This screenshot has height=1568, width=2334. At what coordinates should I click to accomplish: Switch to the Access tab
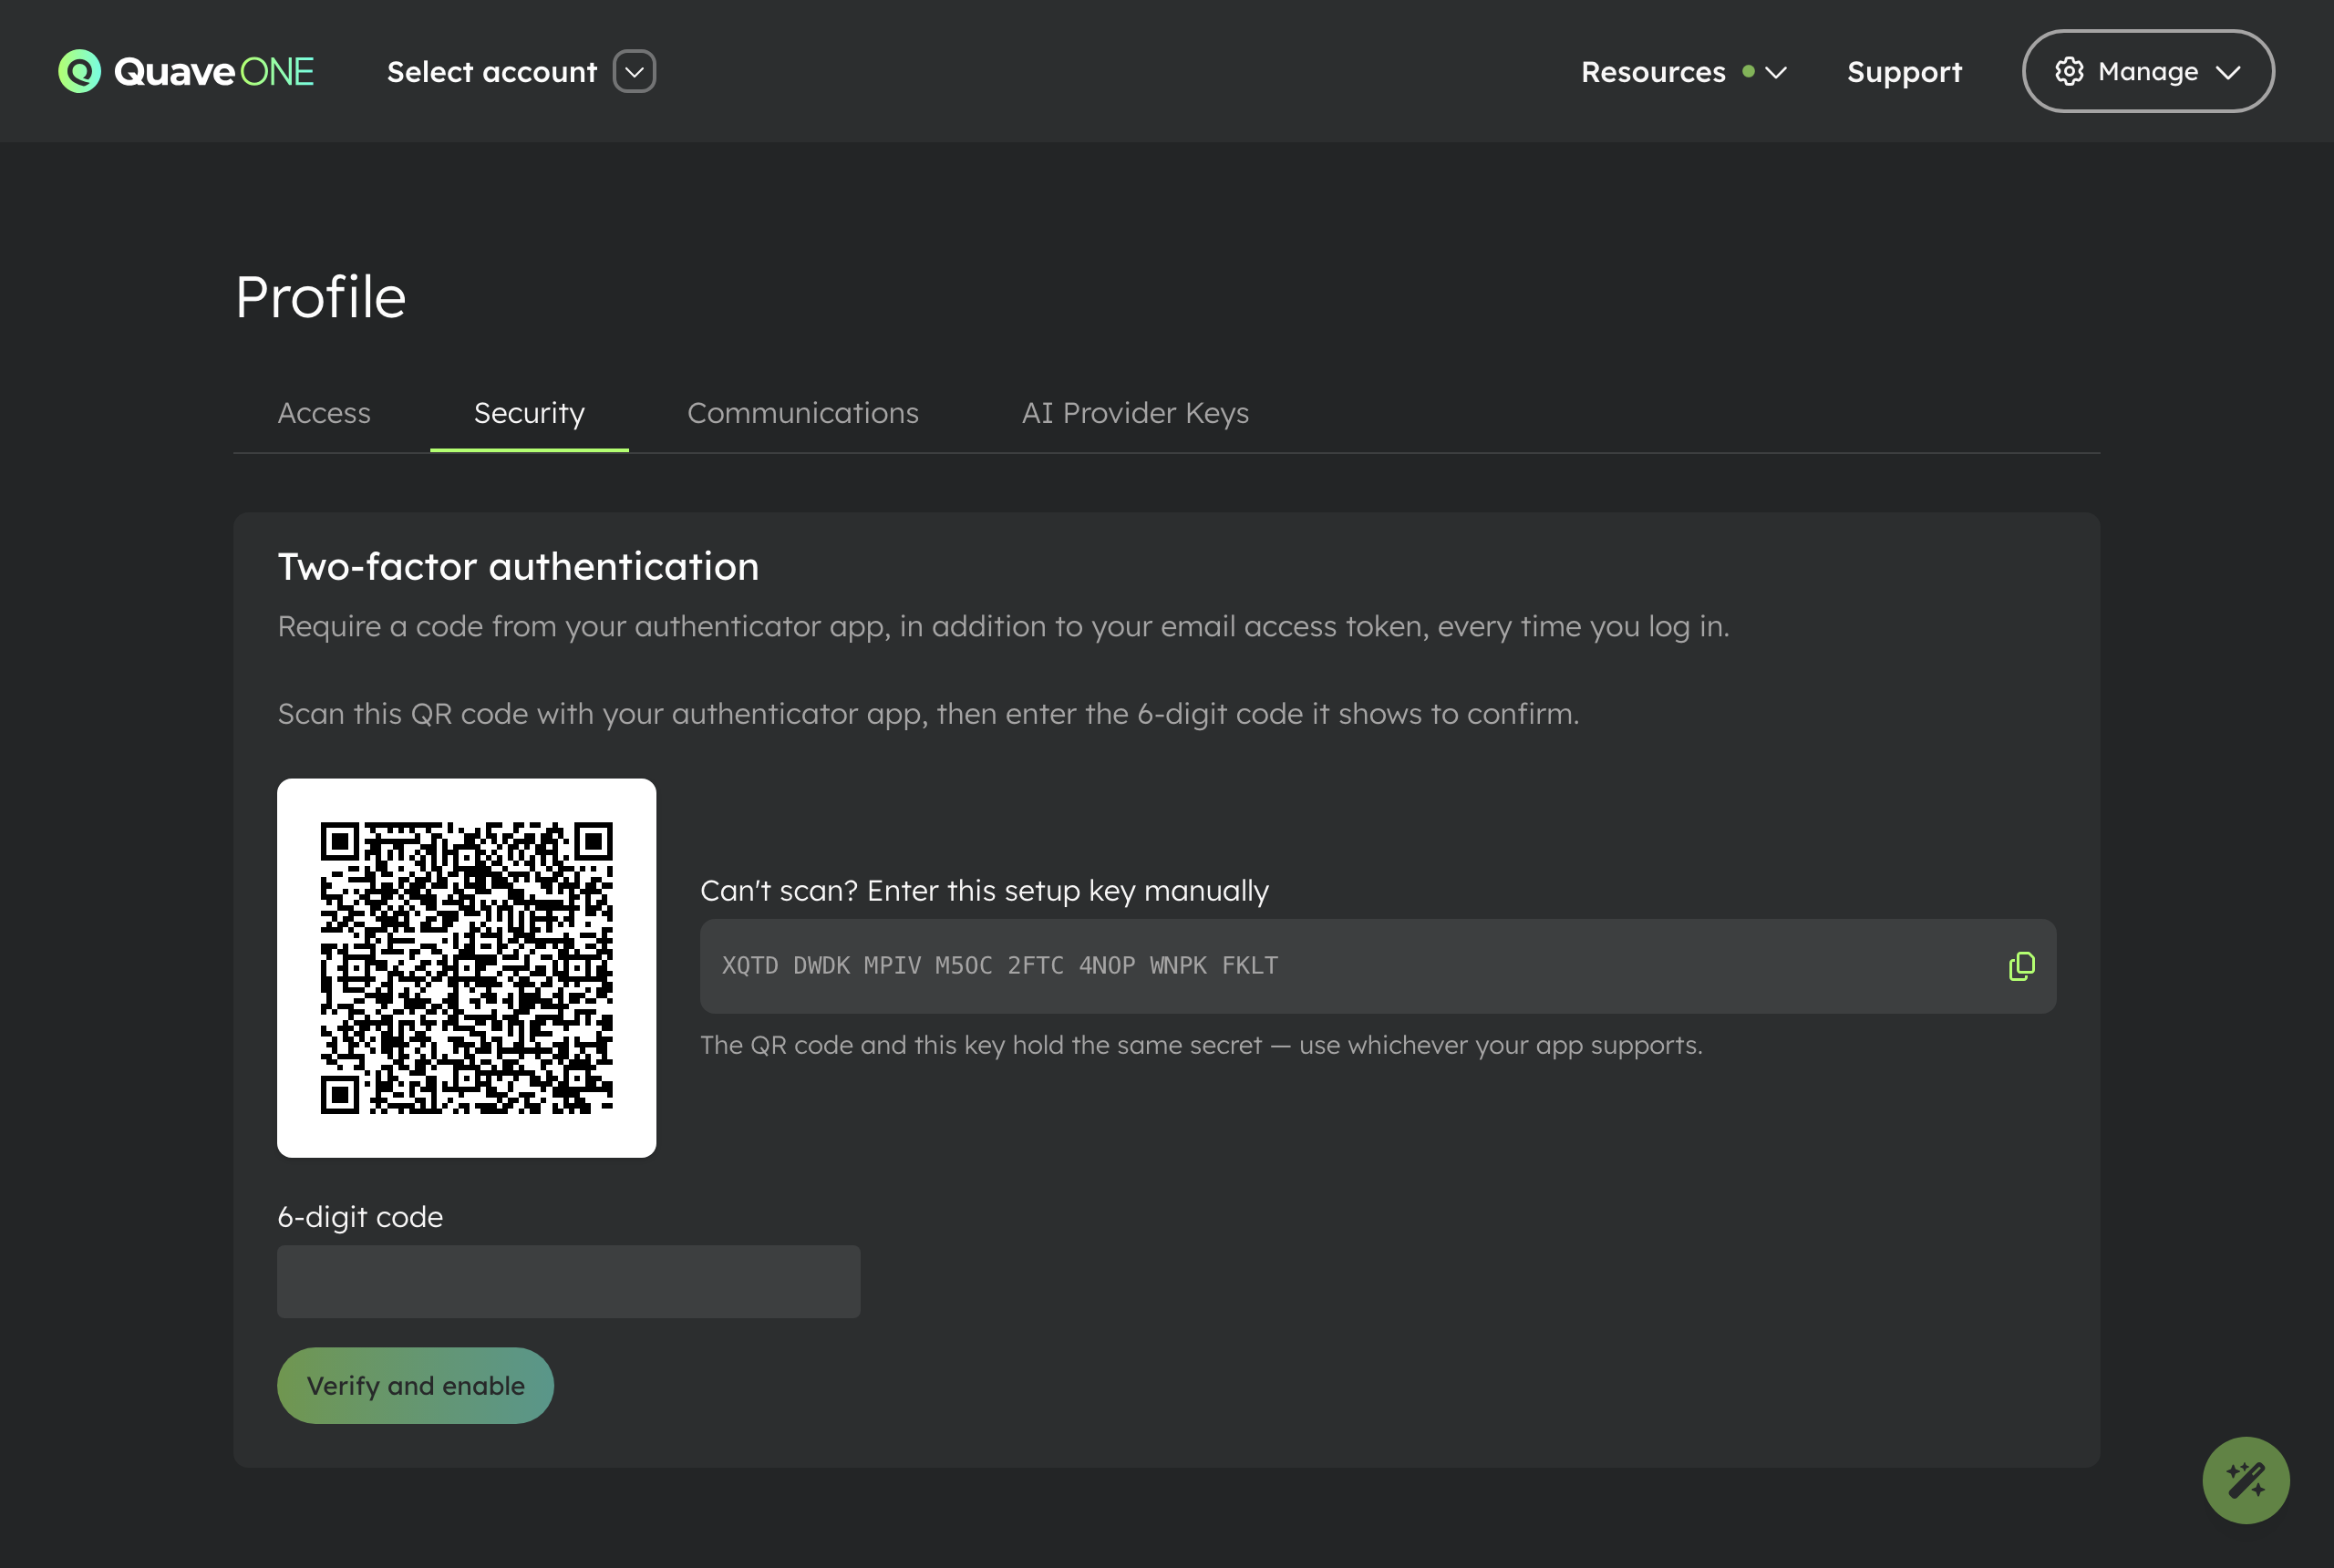pyautogui.click(x=324, y=413)
